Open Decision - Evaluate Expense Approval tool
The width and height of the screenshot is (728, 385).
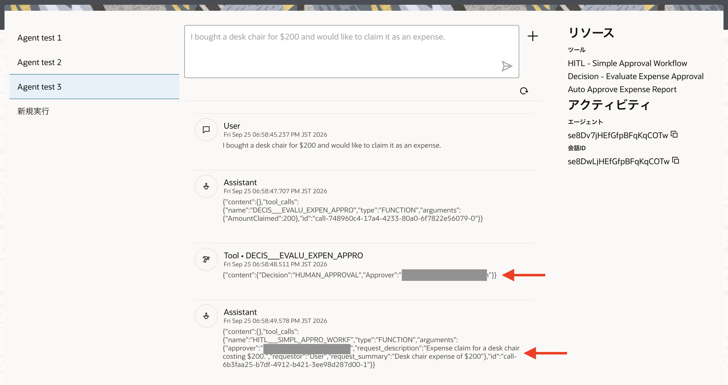(x=636, y=76)
